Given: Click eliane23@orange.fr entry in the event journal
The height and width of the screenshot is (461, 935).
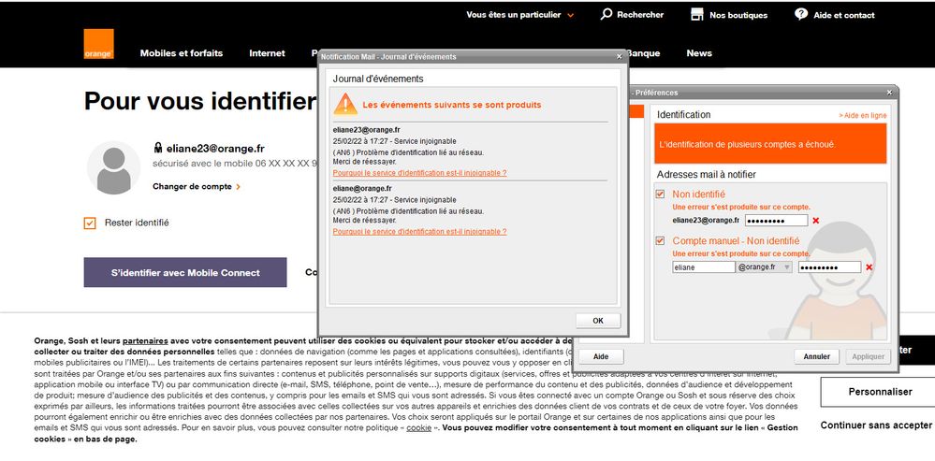Looking at the screenshot, I should click(x=366, y=129).
